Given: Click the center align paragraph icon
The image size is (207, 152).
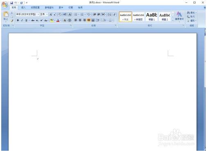Looking at the screenshot, I should point(80,20).
